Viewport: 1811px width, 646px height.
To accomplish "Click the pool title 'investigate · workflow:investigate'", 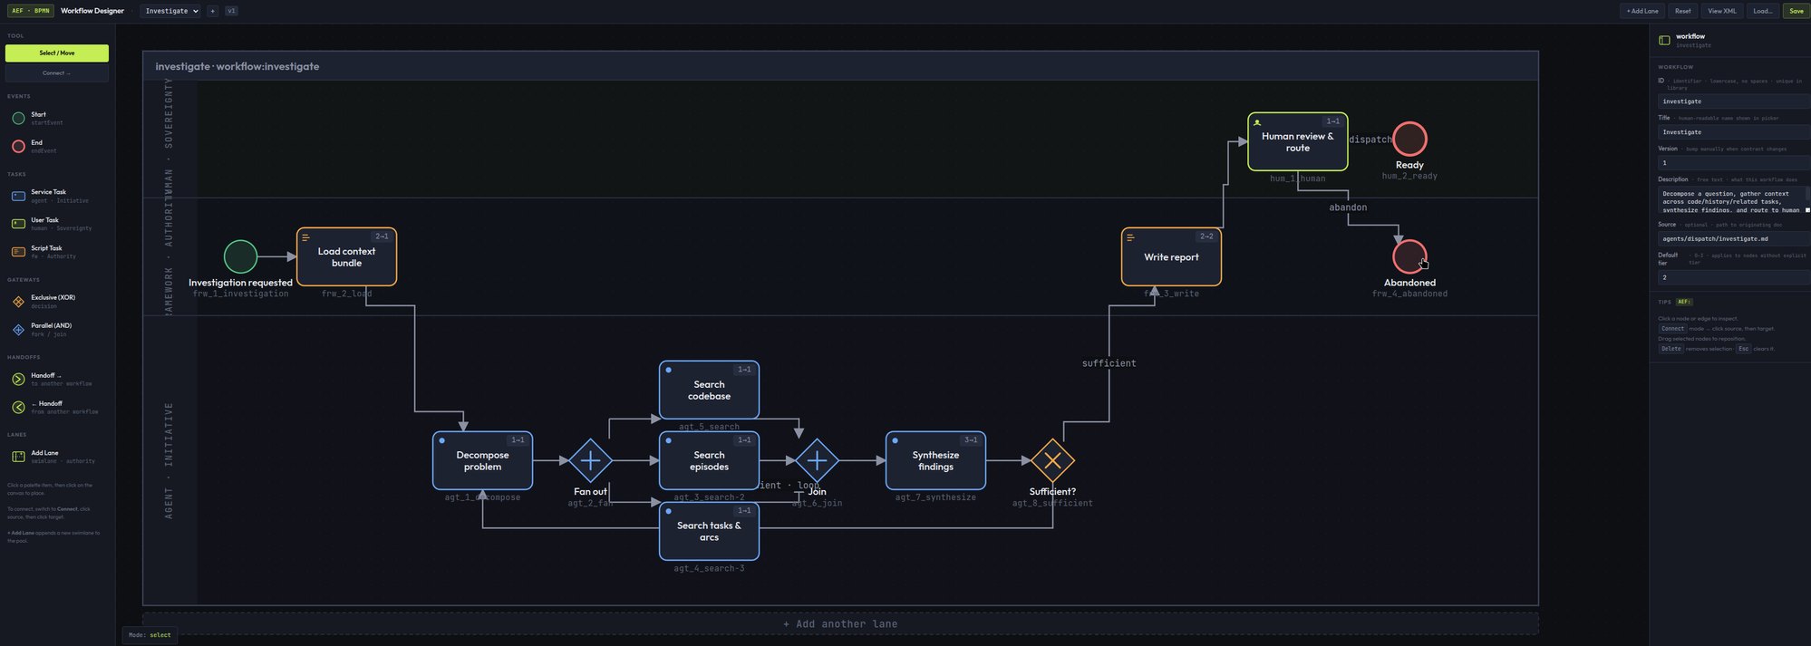I will [x=237, y=66].
